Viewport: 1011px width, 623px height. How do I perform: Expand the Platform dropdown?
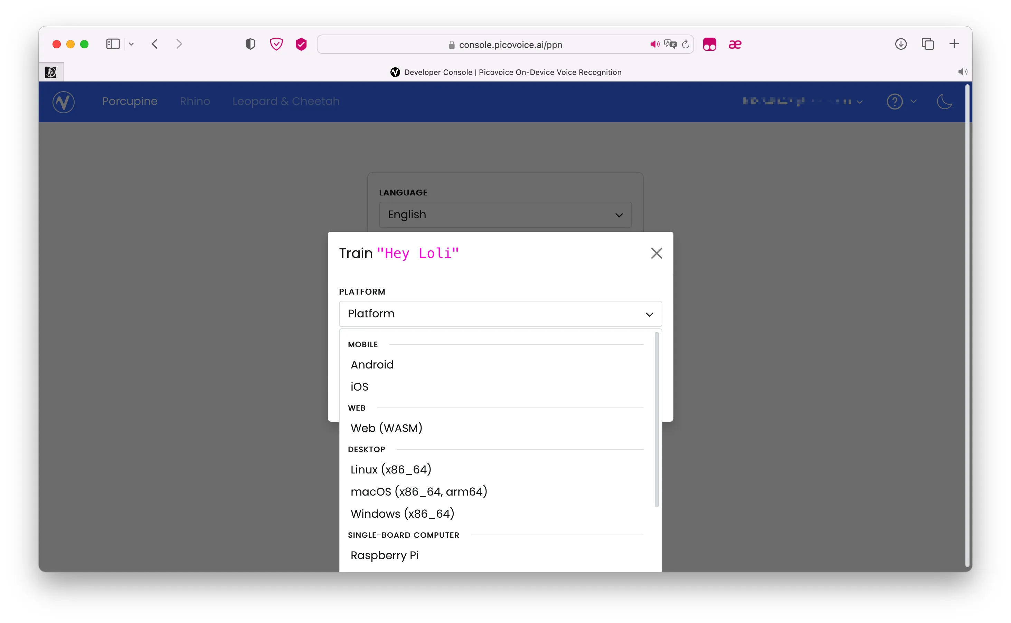(x=500, y=314)
